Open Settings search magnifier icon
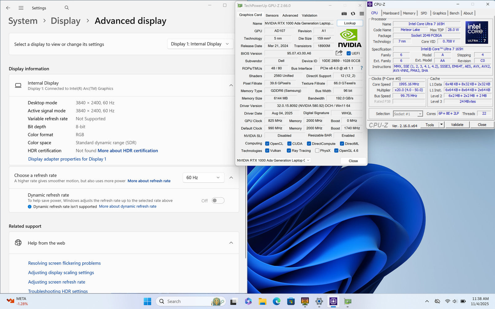The width and height of the screenshot is (495, 309). (x=67, y=8)
